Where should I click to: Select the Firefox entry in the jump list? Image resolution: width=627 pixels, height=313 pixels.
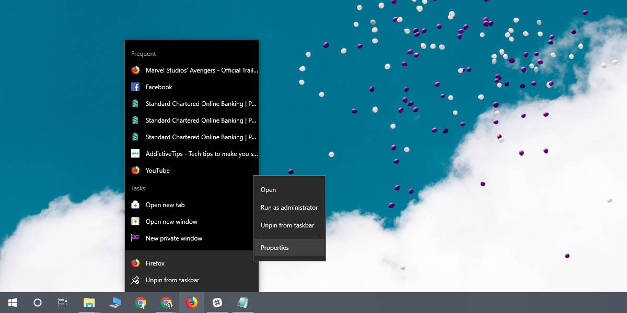192,263
